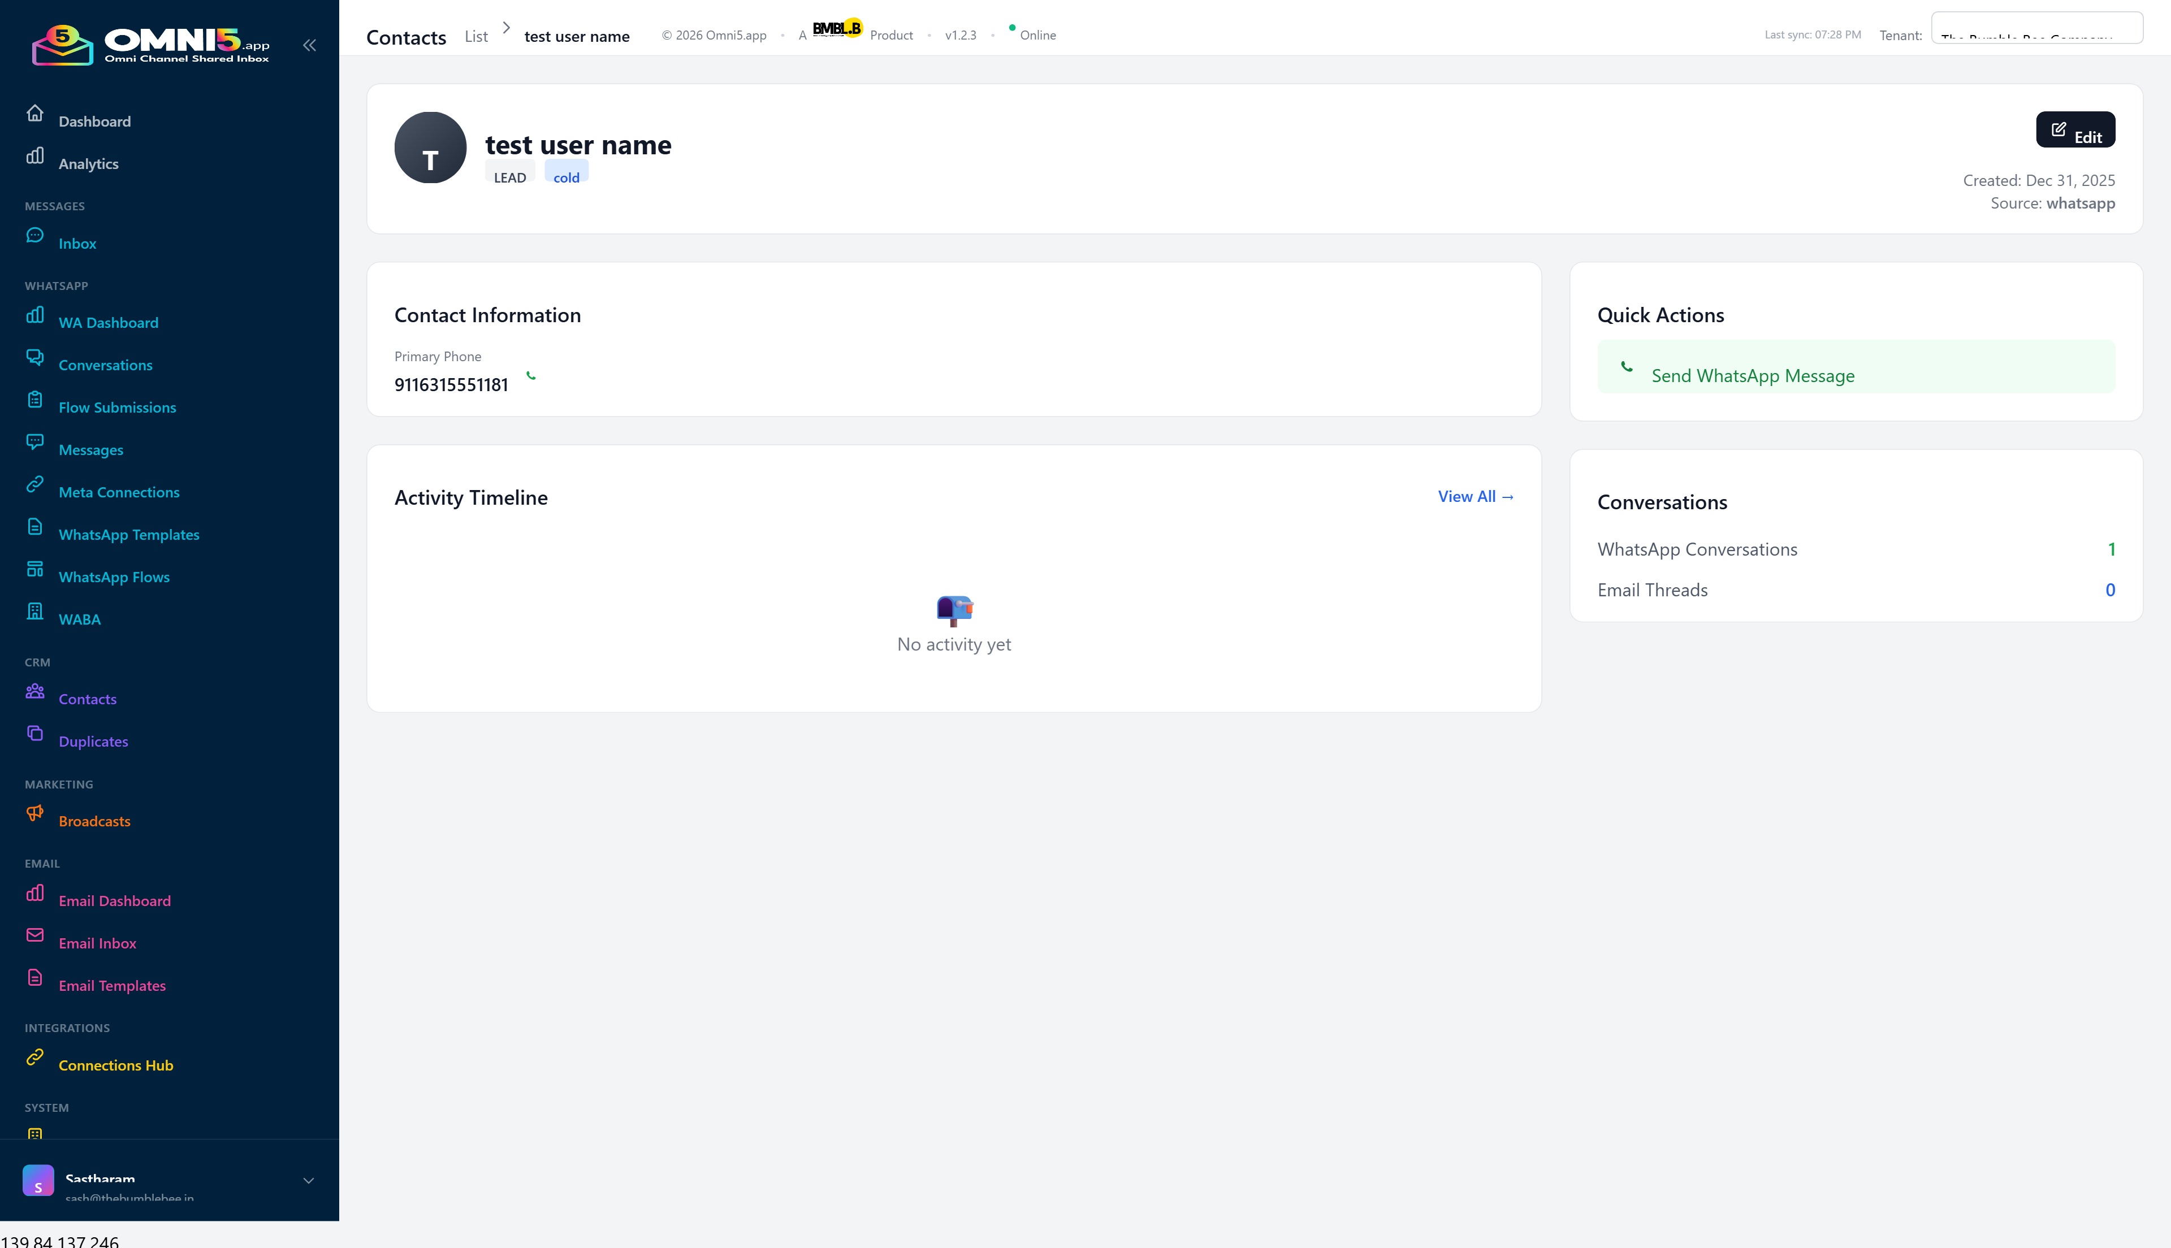This screenshot has width=2171, height=1248.
Task: Open the Flow Submissions clipboard icon
Action: point(35,400)
